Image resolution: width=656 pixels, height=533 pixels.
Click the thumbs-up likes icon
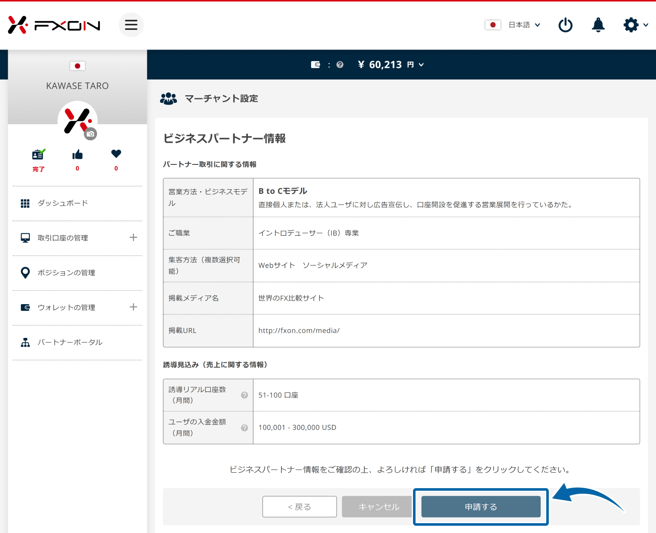(77, 154)
